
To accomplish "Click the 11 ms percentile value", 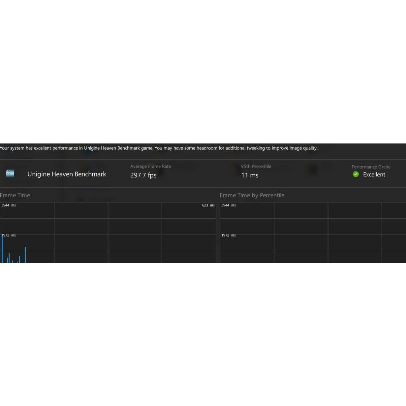I will [x=250, y=175].
